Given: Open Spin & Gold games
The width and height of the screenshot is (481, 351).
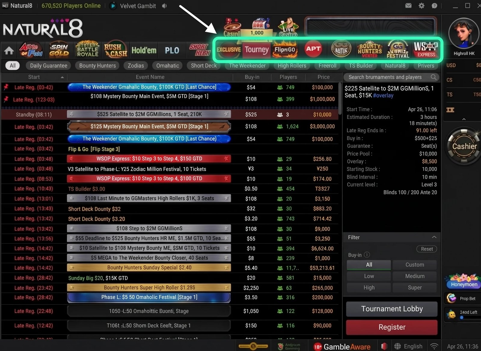Looking at the screenshot, I should coord(59,50).
